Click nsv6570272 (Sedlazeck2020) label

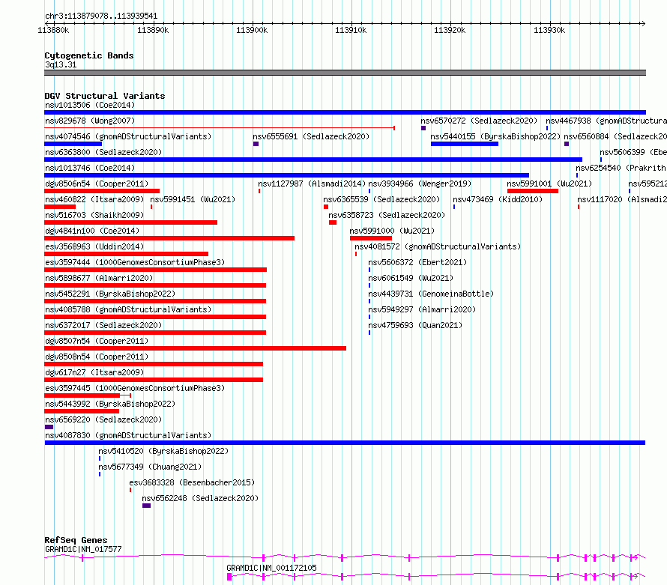(479, 121)
